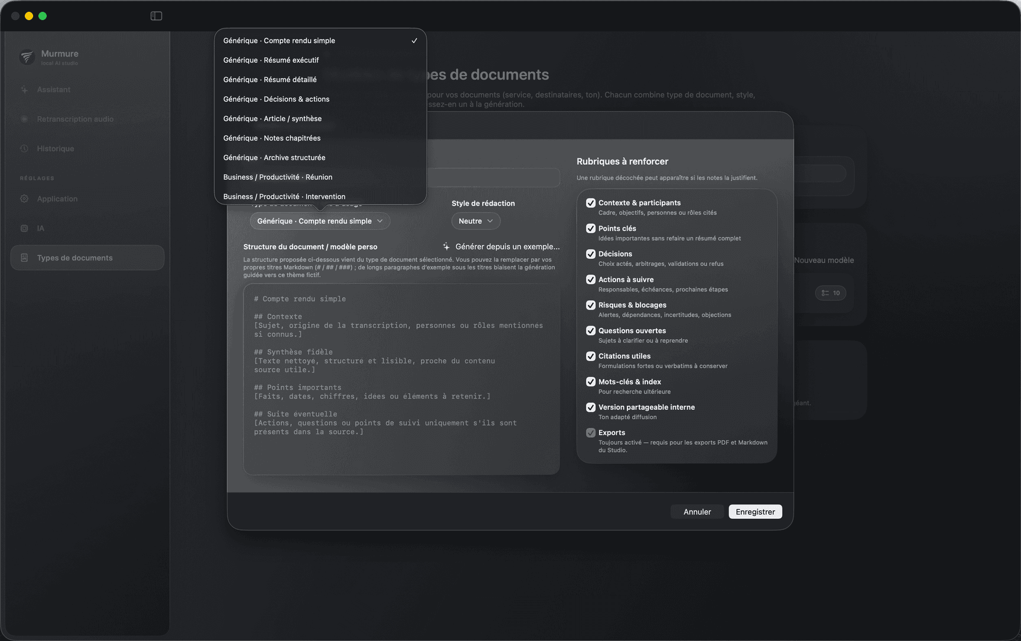Viewport: 1021px width, 641px height.
Task: Click the Murmure app logo
Action: coord(27,57)
